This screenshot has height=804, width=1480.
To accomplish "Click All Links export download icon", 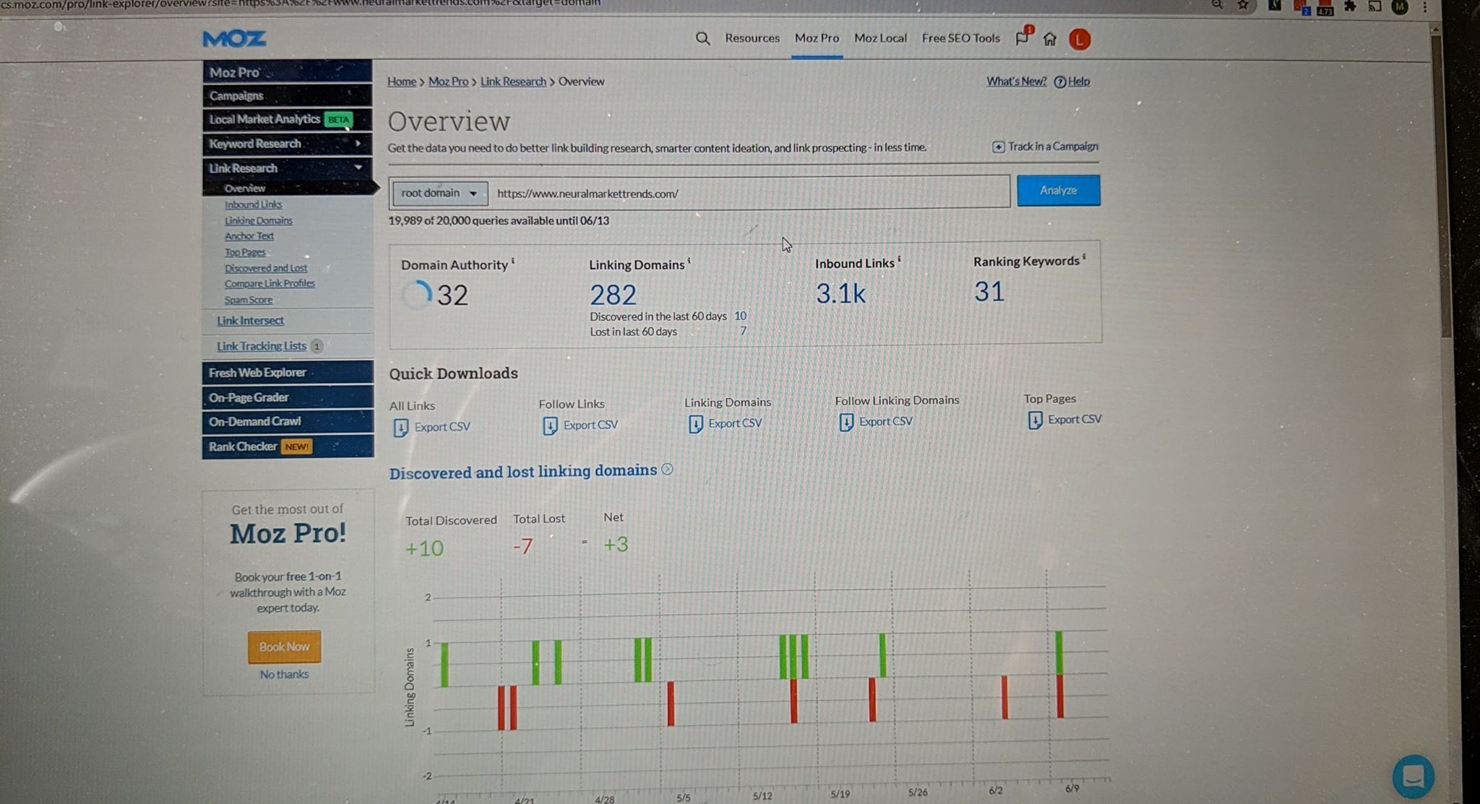I will coord(400,428).
